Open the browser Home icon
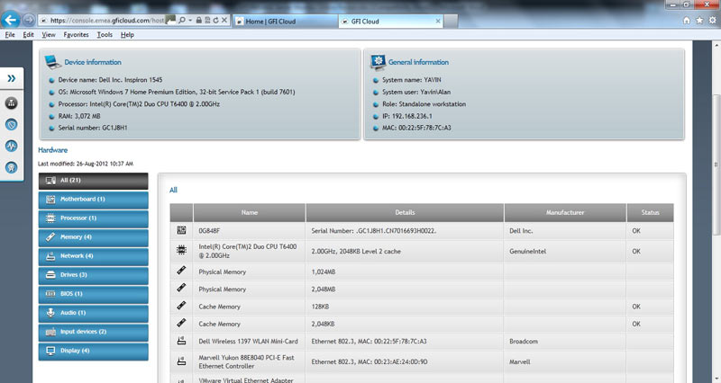The height and width of the screenshot is (383, 721). 687,20
